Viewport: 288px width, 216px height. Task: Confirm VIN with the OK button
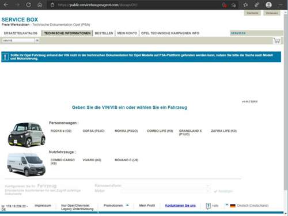[x=37, y=40]
